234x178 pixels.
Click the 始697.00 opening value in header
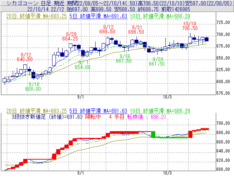tap(77, 9)
